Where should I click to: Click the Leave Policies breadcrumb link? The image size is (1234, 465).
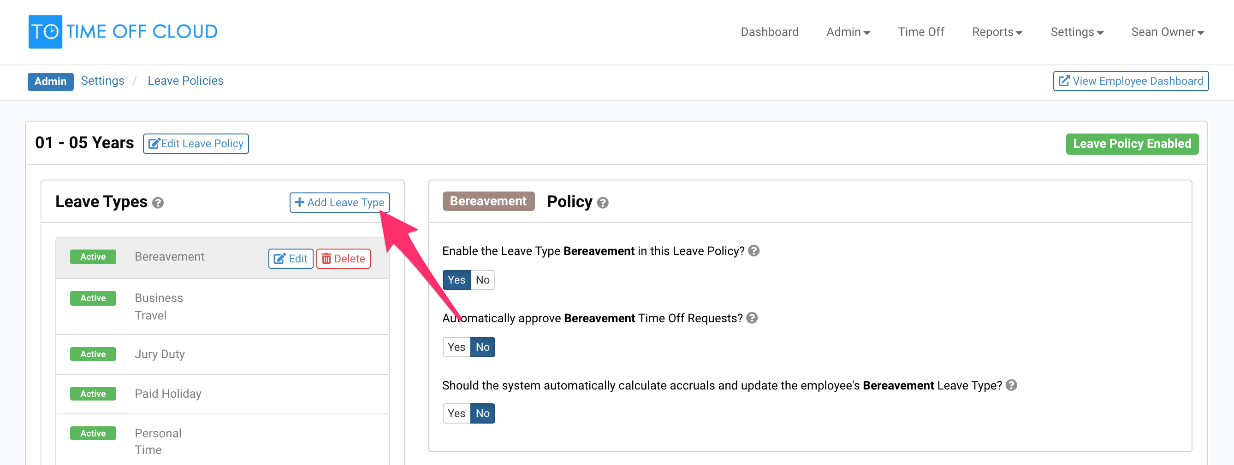tap(185, 81)
